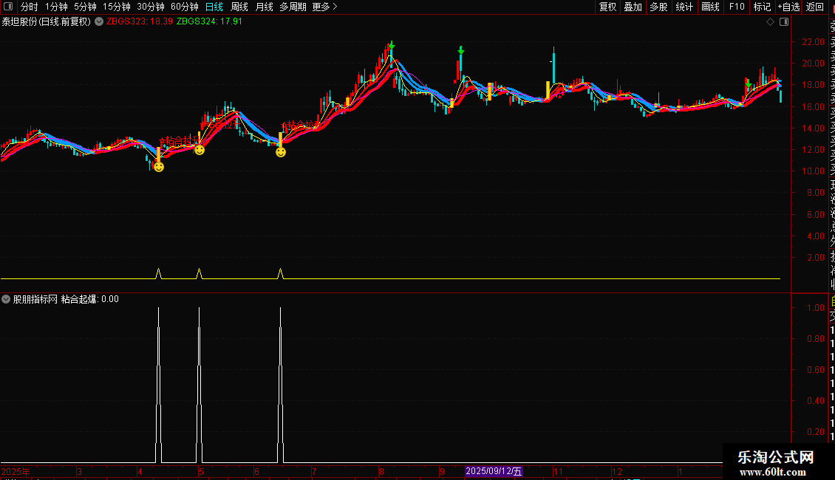This screenshot has height=480, width=835.
Task: Select the 30分钟 period tab
Action: click(151, 7)
